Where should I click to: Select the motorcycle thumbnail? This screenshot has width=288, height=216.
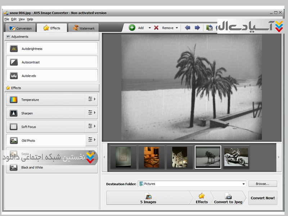tap(236, 157)
